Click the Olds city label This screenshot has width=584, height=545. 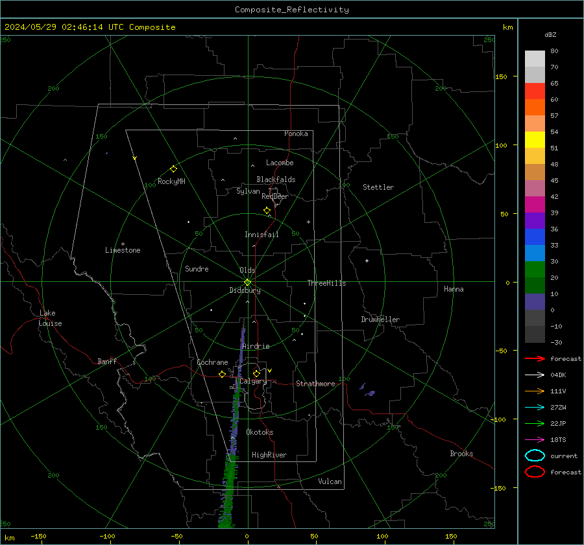pos(247,270)
